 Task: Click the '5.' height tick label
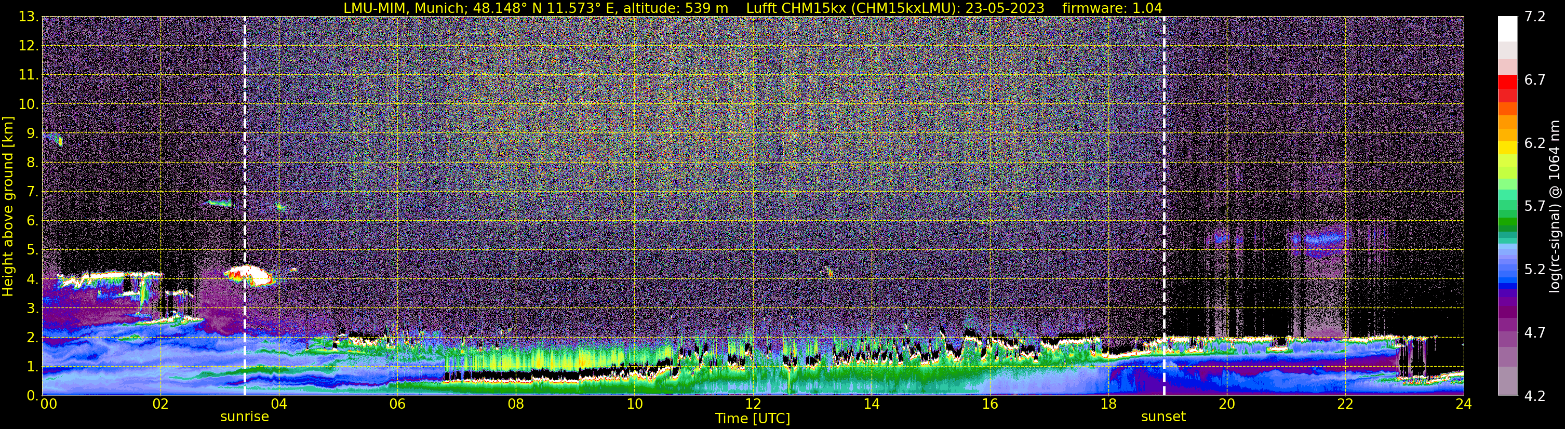pos(33,250)
